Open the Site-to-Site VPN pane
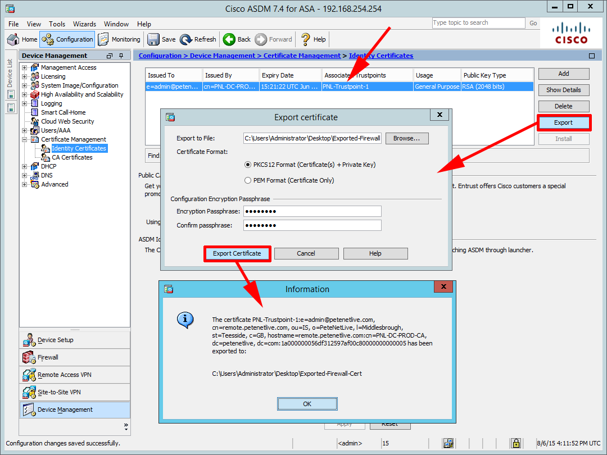The height and width of the screenshot is (455, 607). click(x=75, y=392)
